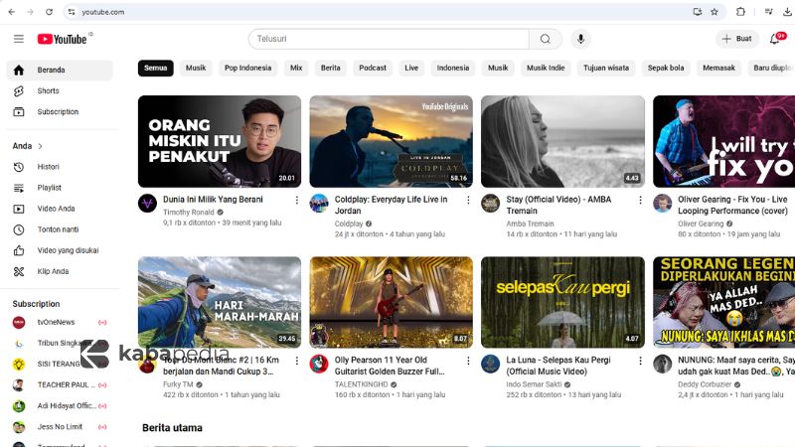Image resolution: width=795 pixels, height=447 pixels.
Task: Open Histori in the sidebar
Action: (x=48, y=167)
